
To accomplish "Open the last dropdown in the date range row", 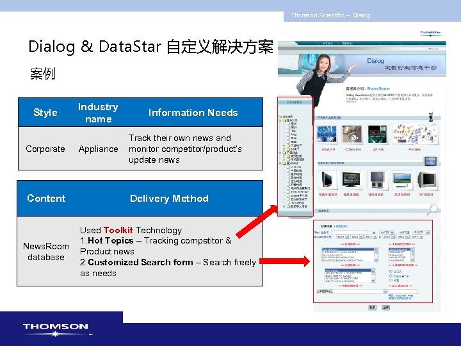I will coord(417,237).
